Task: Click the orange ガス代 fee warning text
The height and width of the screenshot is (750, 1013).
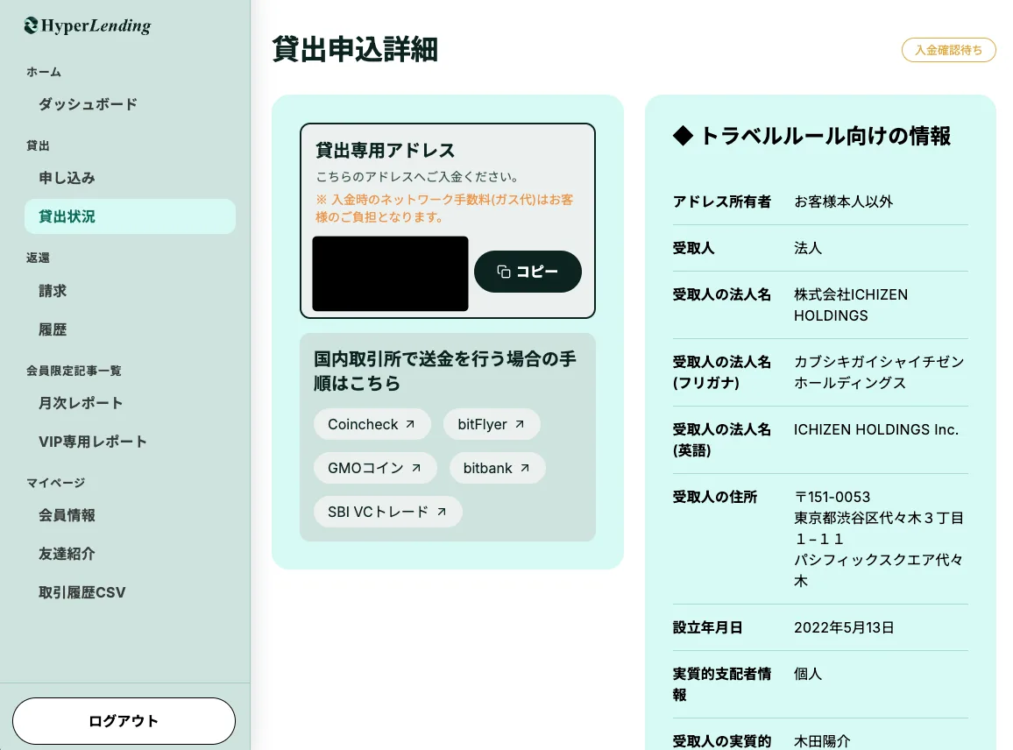Action: pos(444,208)
